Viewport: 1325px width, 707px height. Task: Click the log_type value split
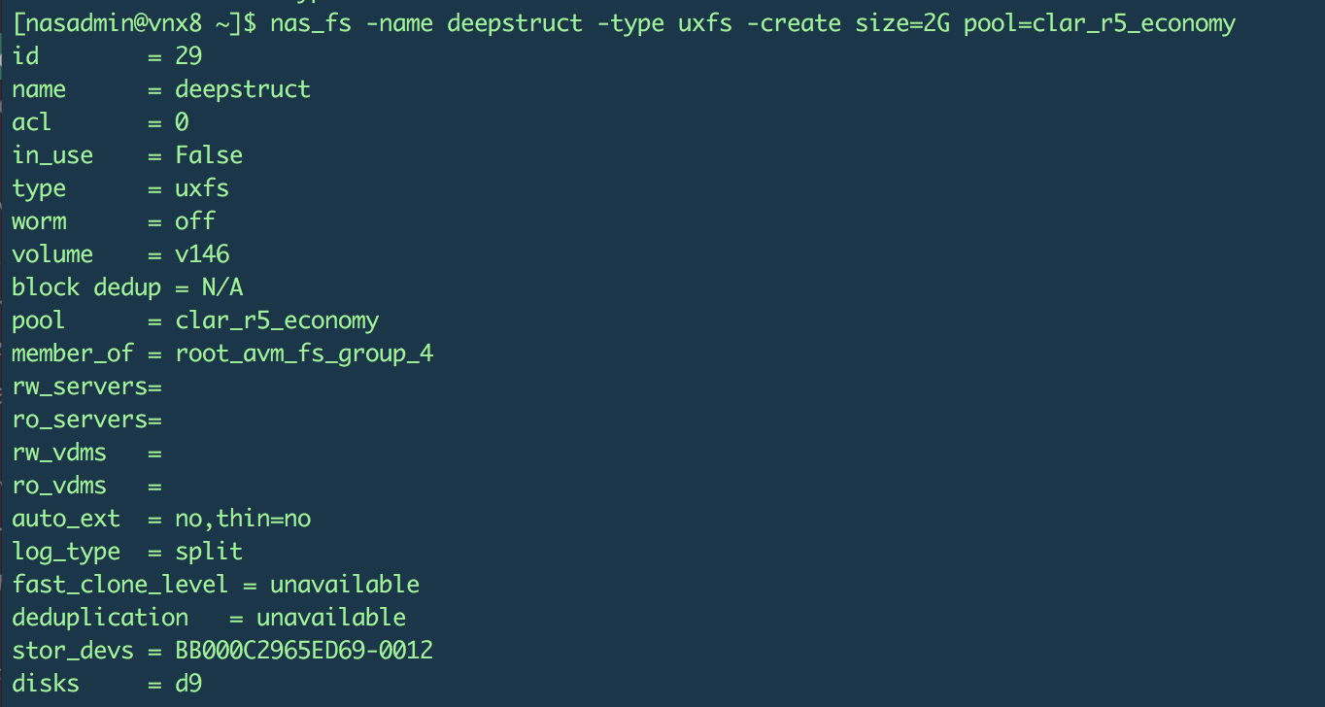(x=208, y=551)
